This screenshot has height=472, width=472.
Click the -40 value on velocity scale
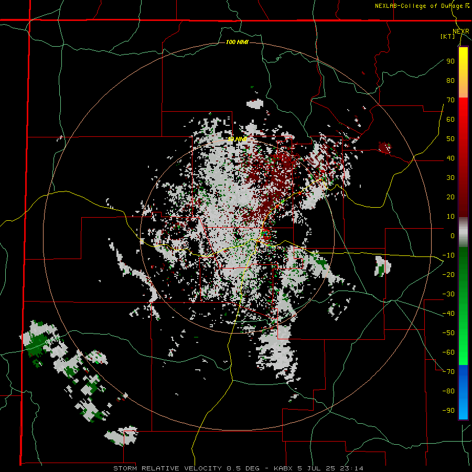[448, 314]
